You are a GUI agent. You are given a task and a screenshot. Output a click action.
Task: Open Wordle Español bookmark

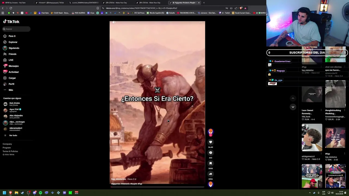click(155, 13)
